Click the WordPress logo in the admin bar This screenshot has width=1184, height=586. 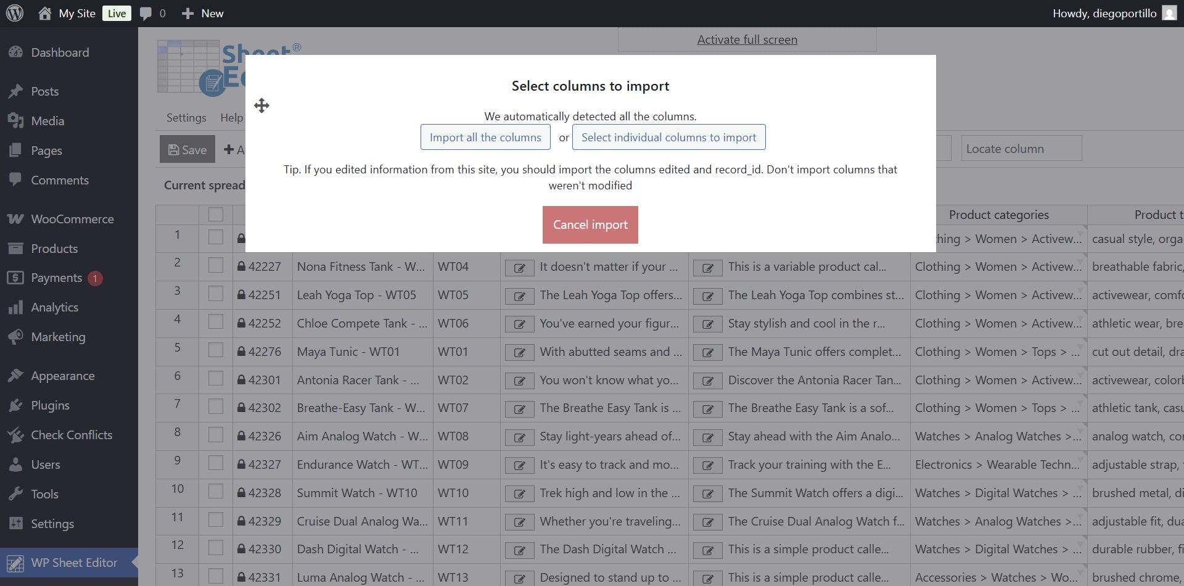tap(14, 13)
